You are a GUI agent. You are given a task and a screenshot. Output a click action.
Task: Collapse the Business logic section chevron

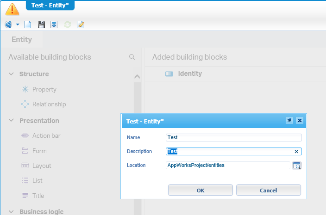11,212
